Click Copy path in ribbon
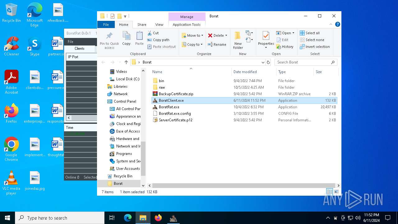The image size is (398, 224). pos(158,40)
